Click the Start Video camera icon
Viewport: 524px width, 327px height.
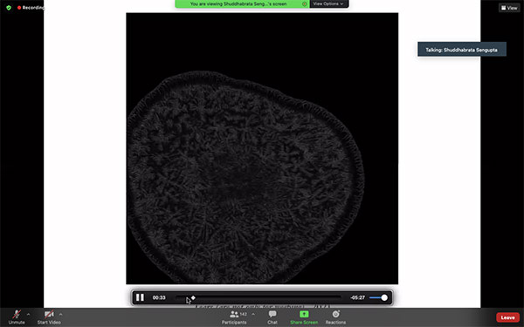coord(49,314)
